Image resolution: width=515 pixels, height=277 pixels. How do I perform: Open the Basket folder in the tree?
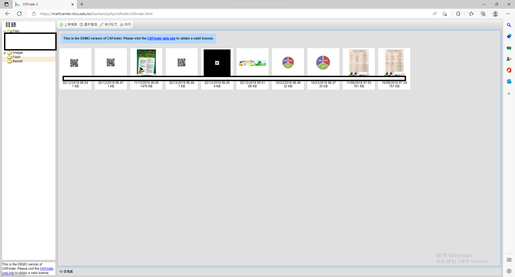(17, 61)
